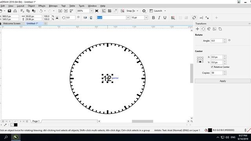This screenshot has width=251, height=141.
Task: Expand the Snap To dropdown
Action: tap(137, 11)
